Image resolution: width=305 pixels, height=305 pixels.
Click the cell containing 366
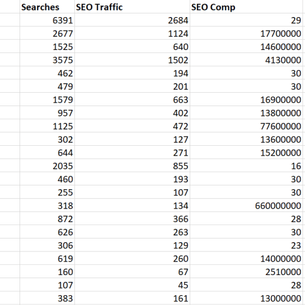pos(132,218)
